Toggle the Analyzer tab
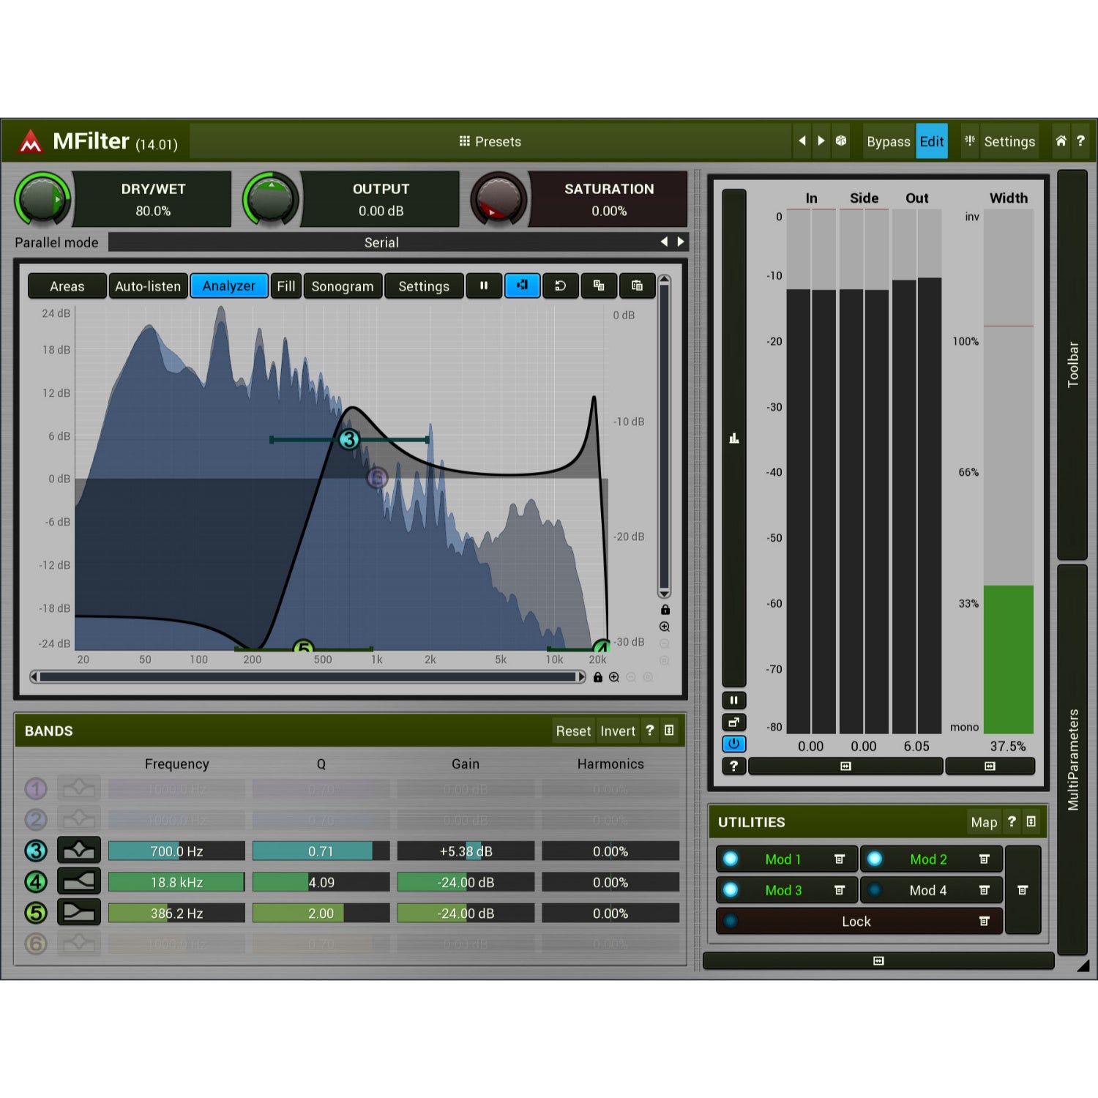The height and width of the screenshot is (1098, 1098). click(x=229, y=285)
